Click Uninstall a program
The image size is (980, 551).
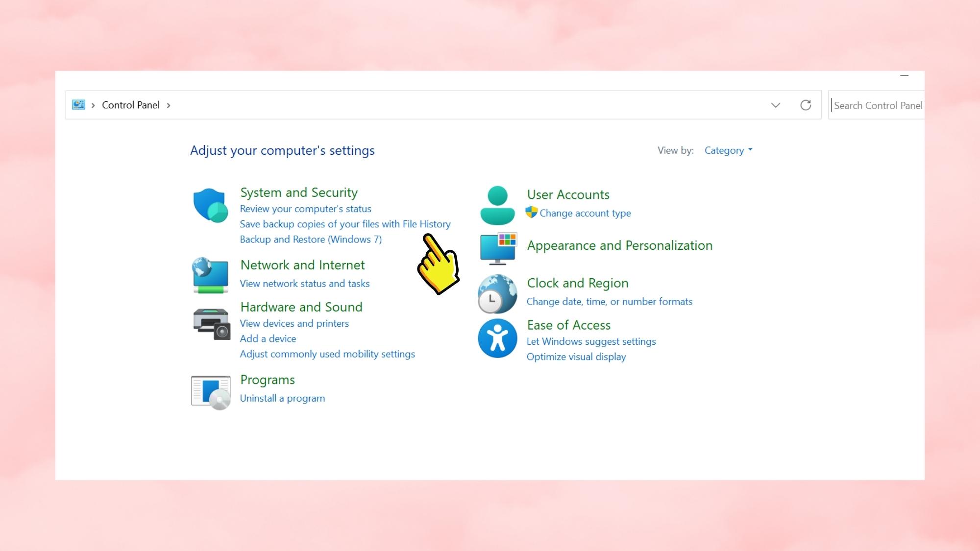282,398
